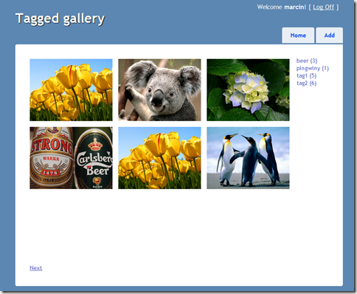
Task: Click the Log Off link
Action: [x=323, y=7]
